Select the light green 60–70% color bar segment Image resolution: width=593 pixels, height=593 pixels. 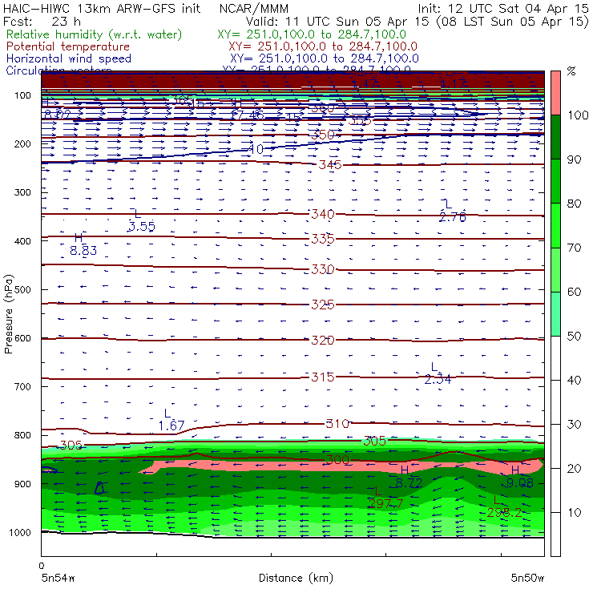pyautogui.click(x=555, y=269)
